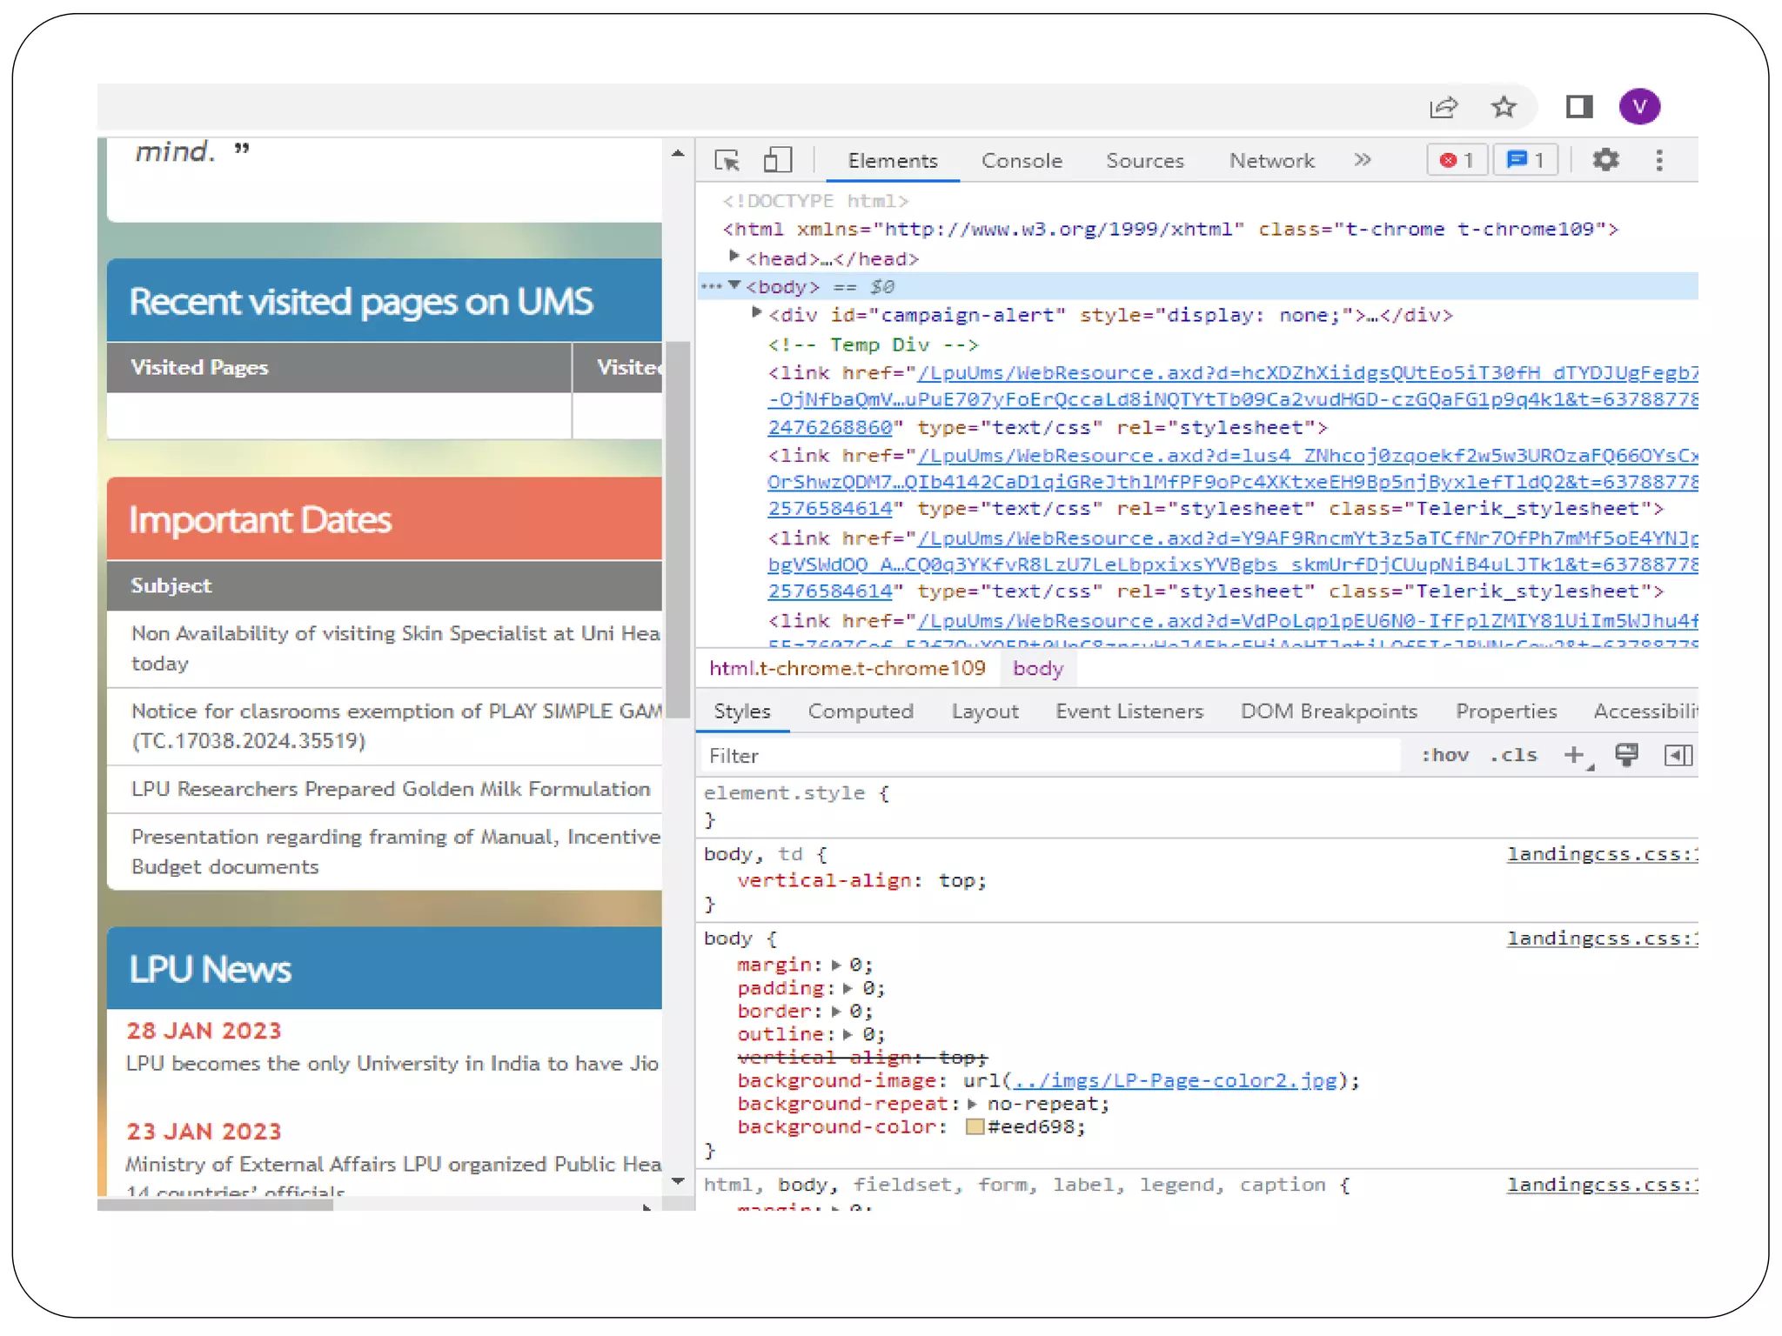Show more DevTools tabs chevron

click(1363, 160)
